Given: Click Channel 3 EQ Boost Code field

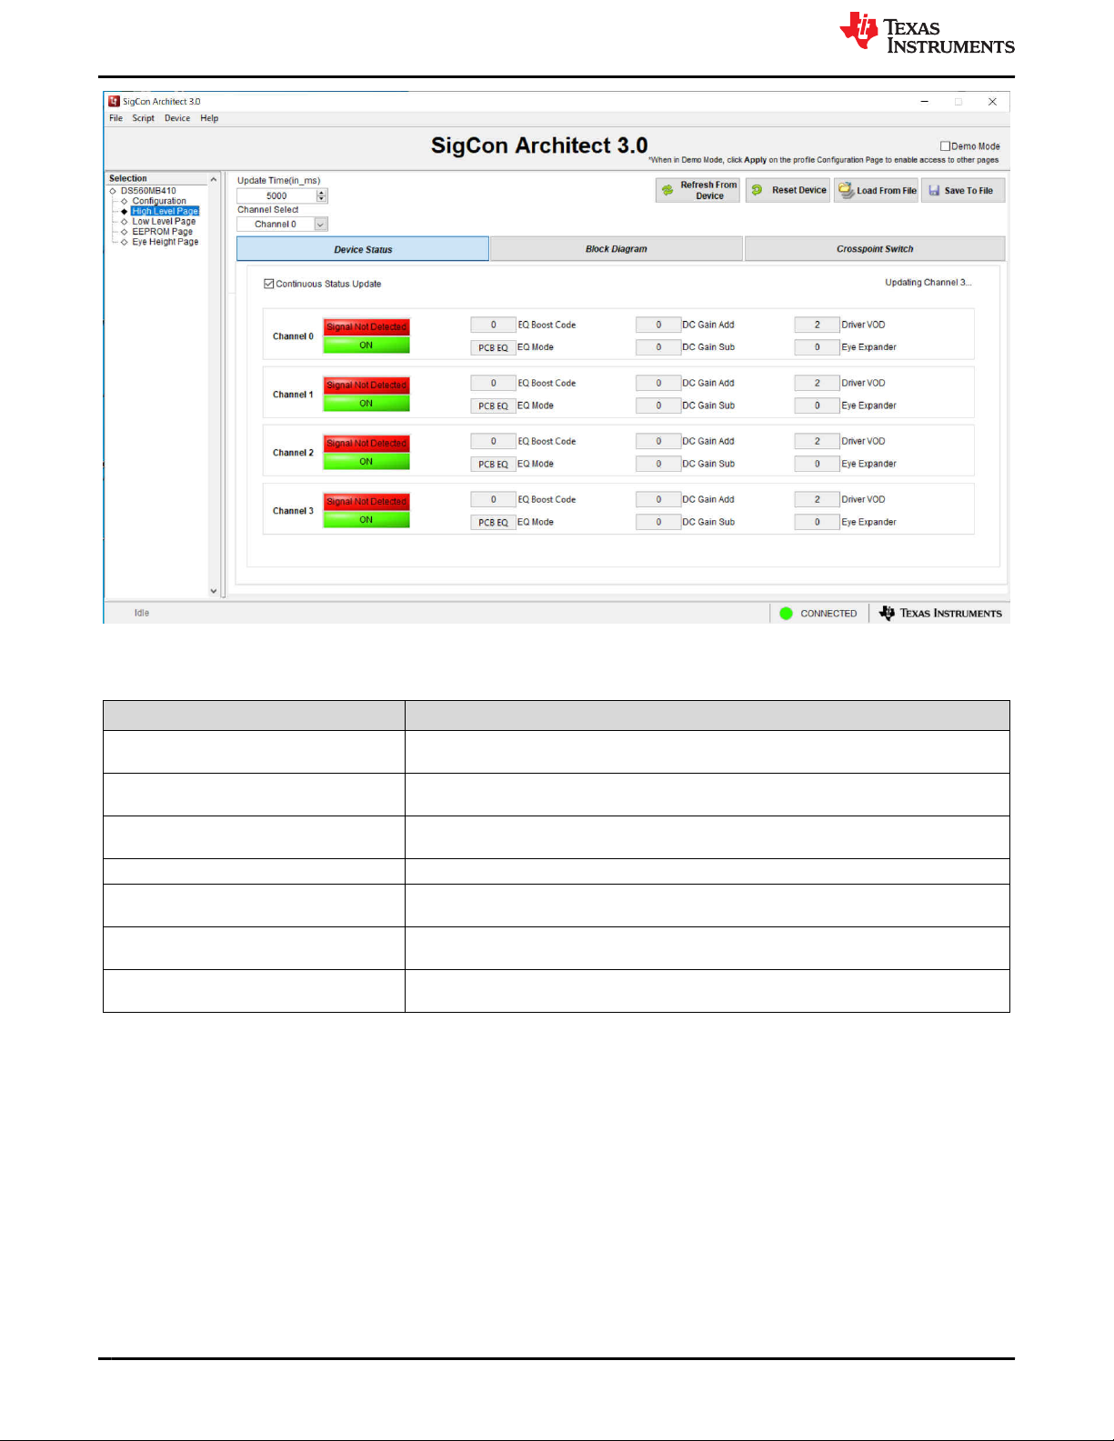Looking at the screenshot, I should 493,499.
